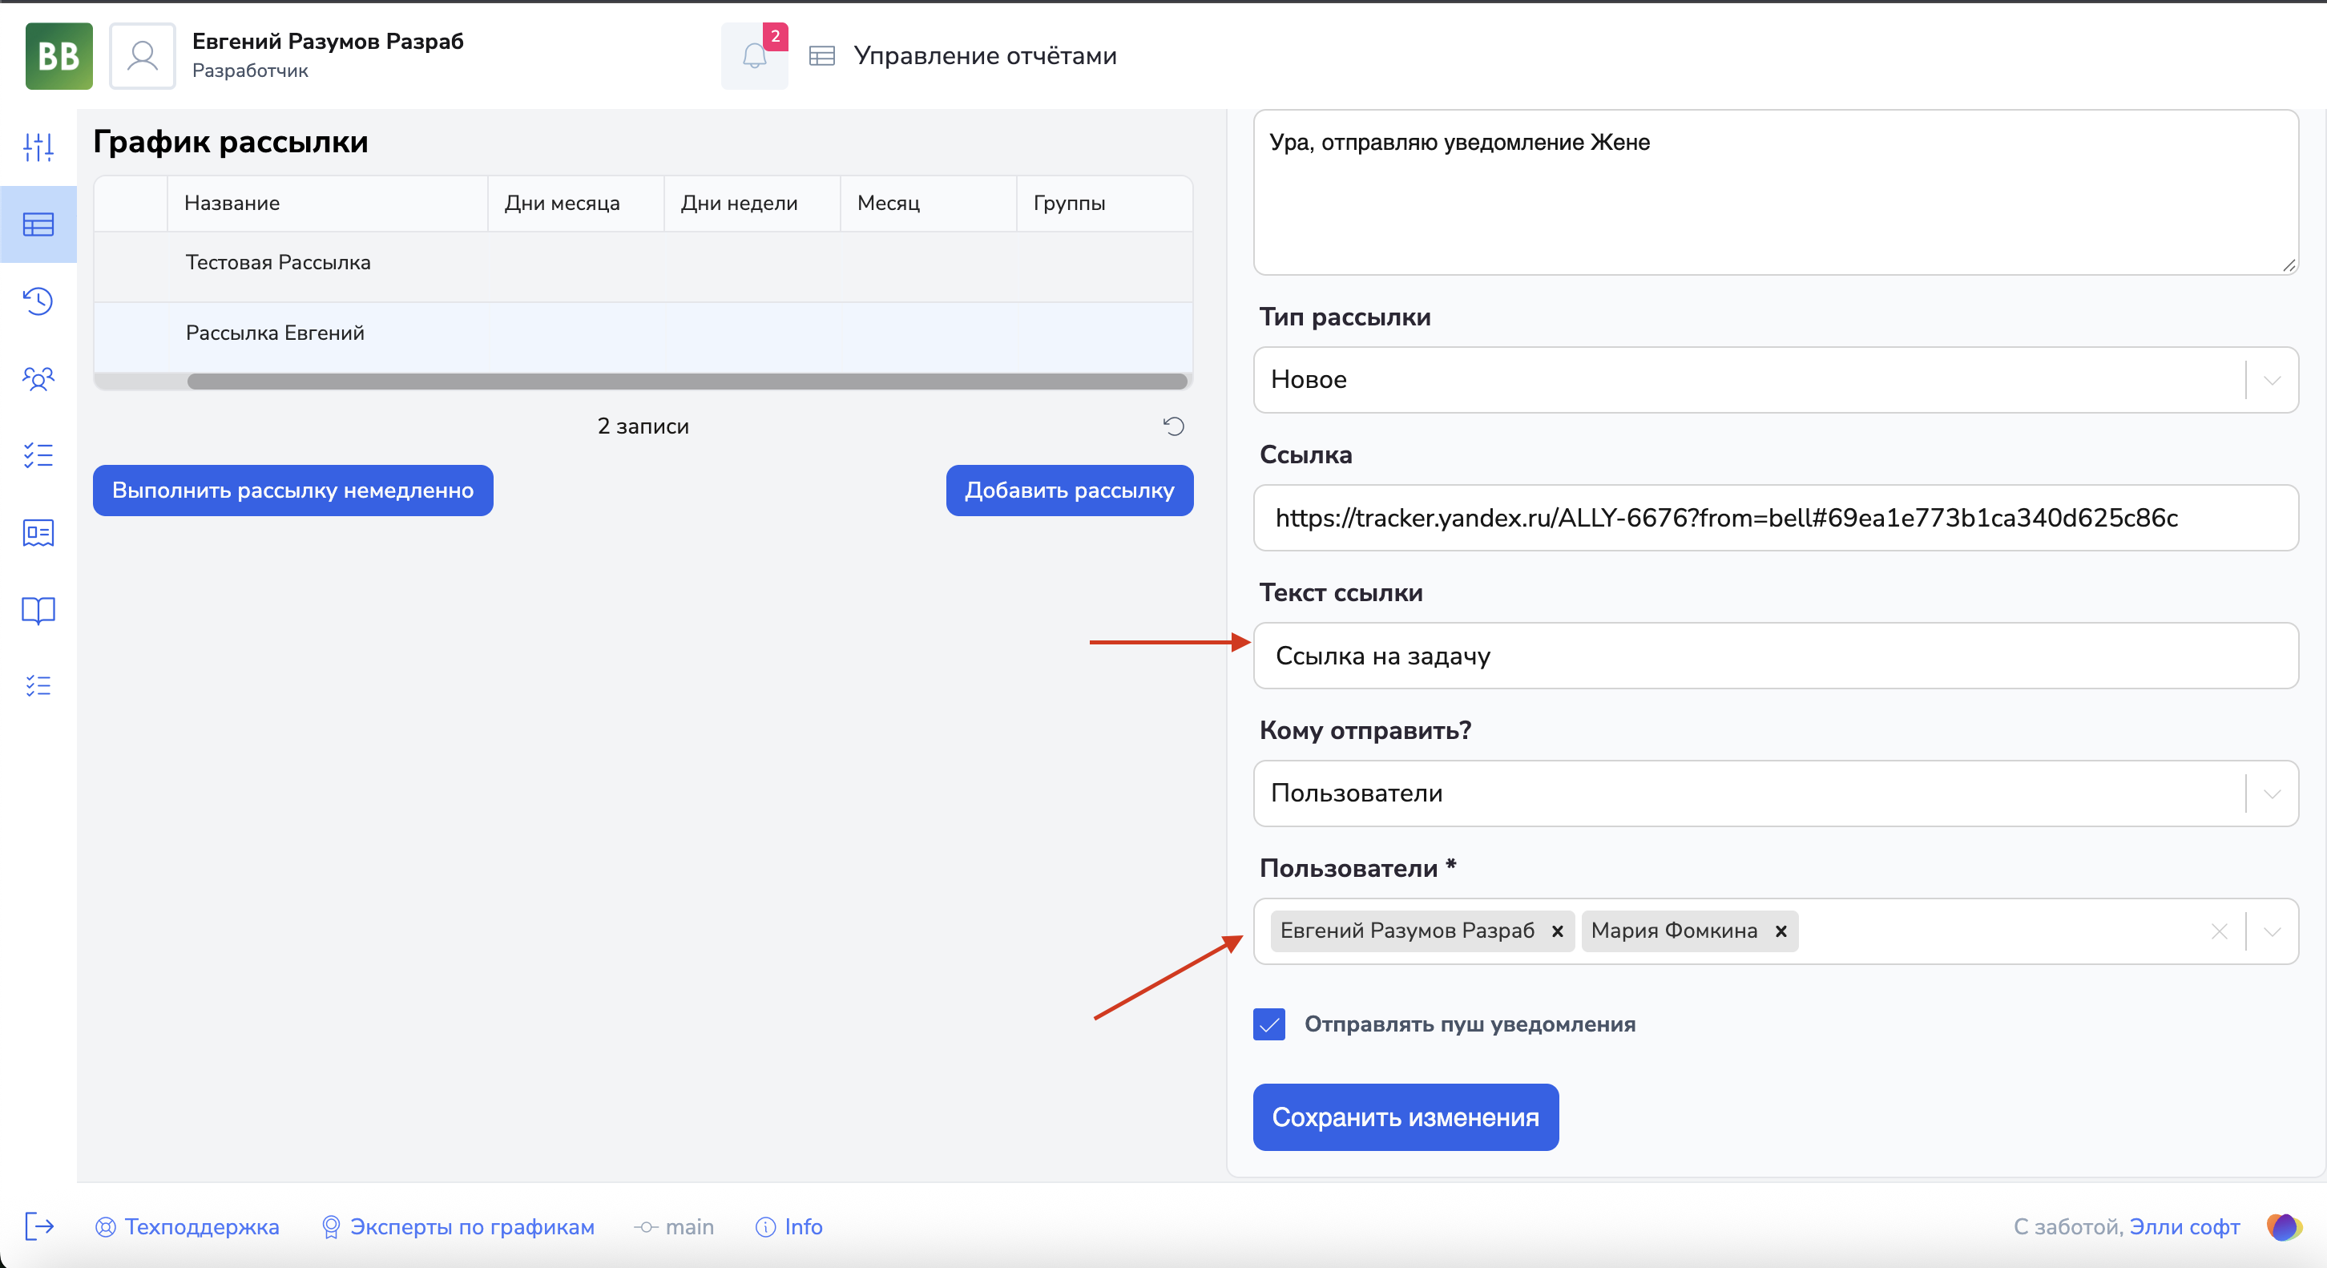Refresh the mailing list table
This screenshot has height=1268, width=2327.
(x=1173, y=426)
